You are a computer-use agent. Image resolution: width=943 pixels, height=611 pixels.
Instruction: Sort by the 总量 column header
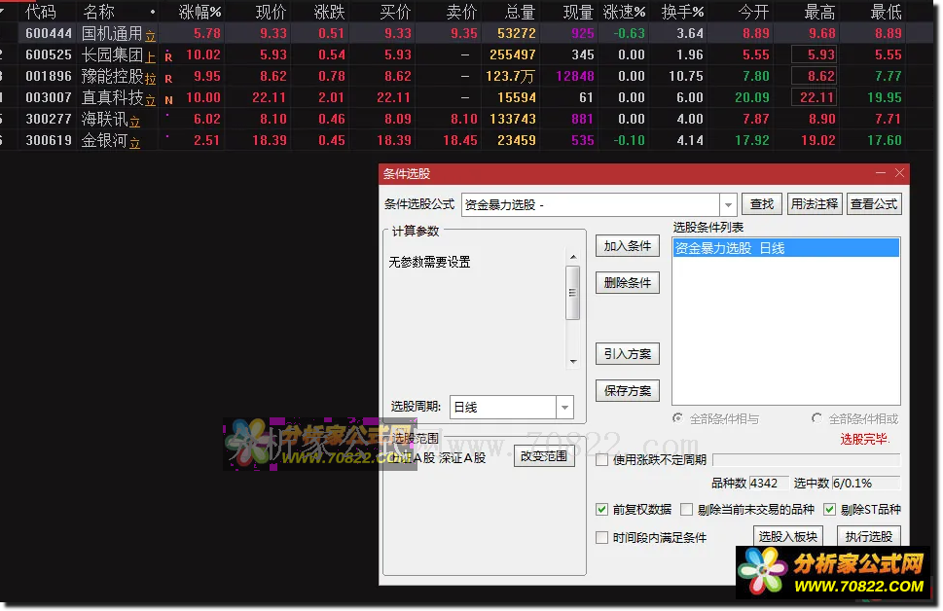click(x=520, y=12)
